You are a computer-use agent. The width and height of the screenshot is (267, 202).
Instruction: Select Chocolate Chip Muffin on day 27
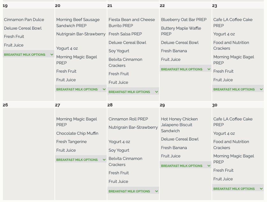(77, 133)
